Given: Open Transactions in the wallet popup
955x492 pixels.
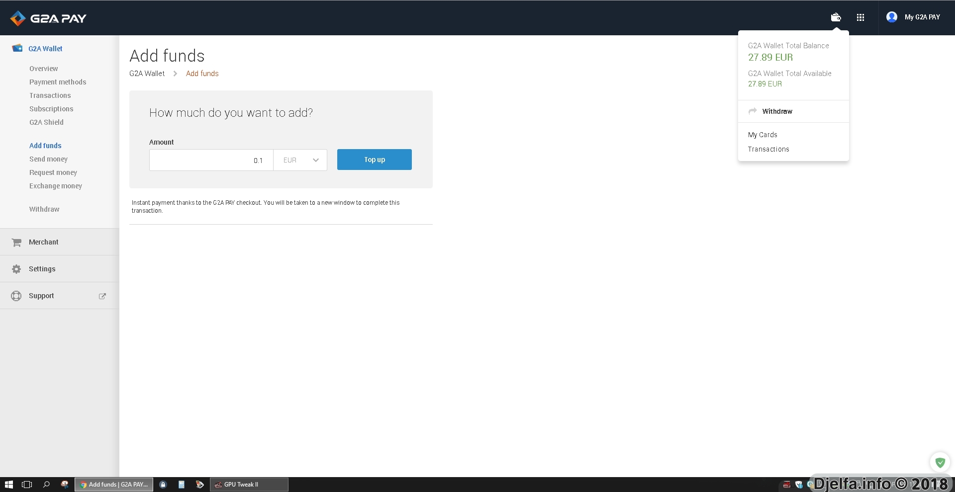Looking at the screenshot, I should coord(768,149).
